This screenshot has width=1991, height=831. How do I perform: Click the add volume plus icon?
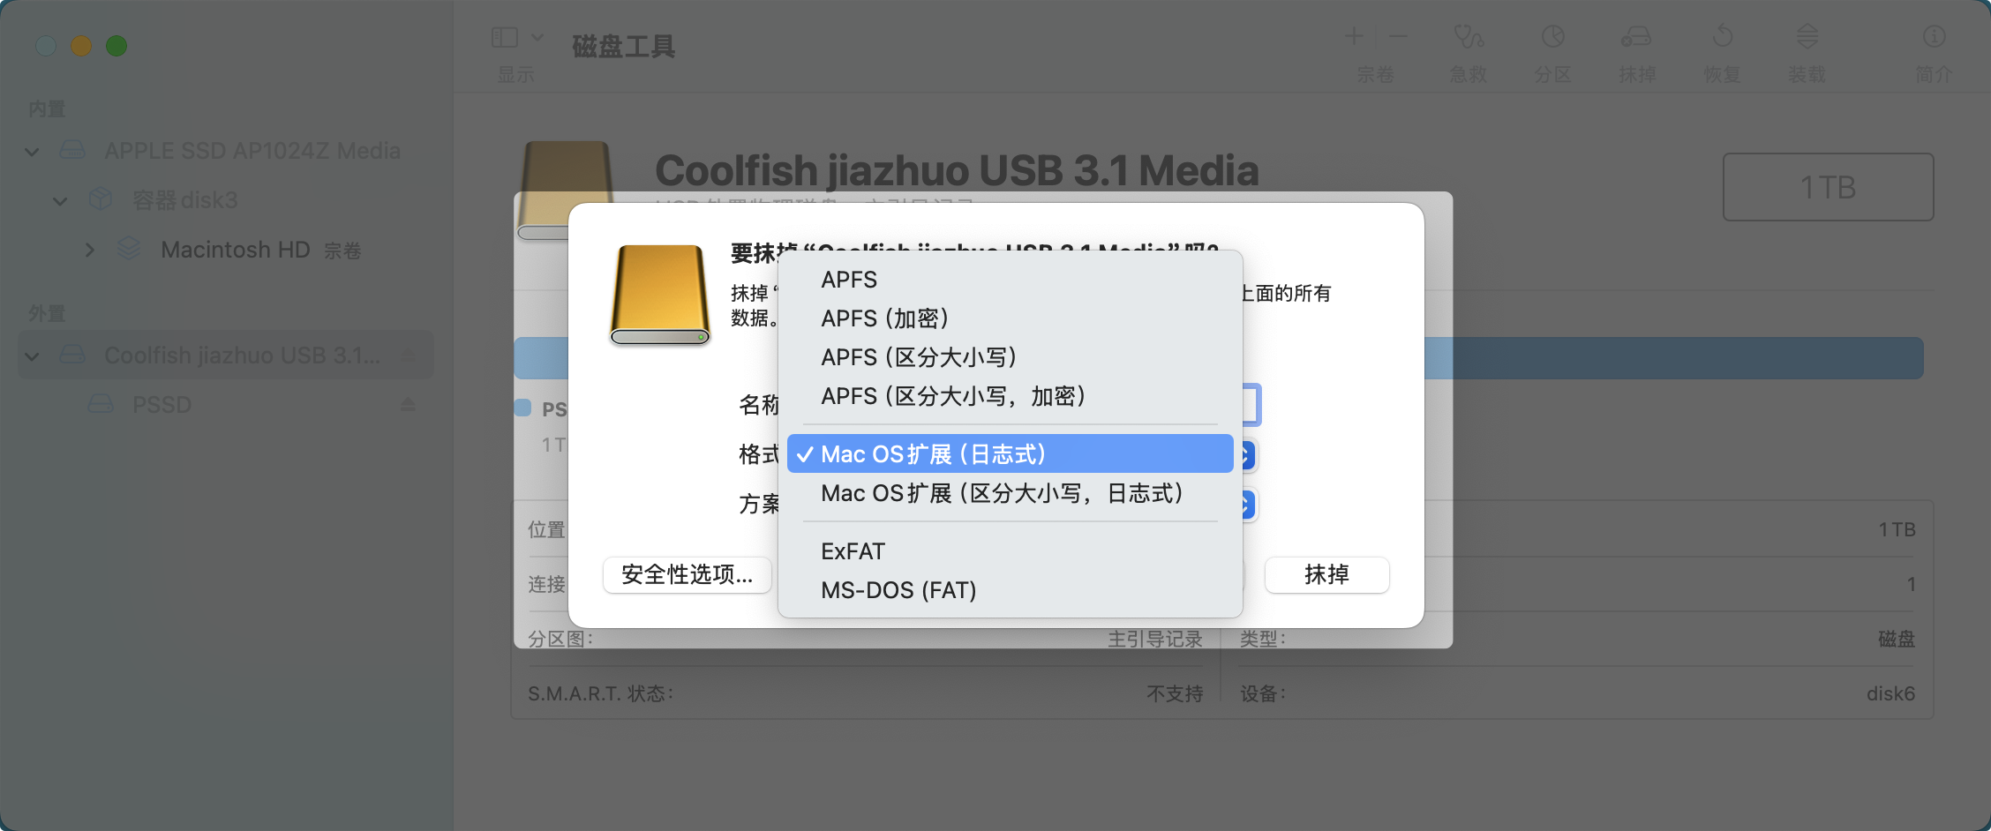(x=1354, y=36)
